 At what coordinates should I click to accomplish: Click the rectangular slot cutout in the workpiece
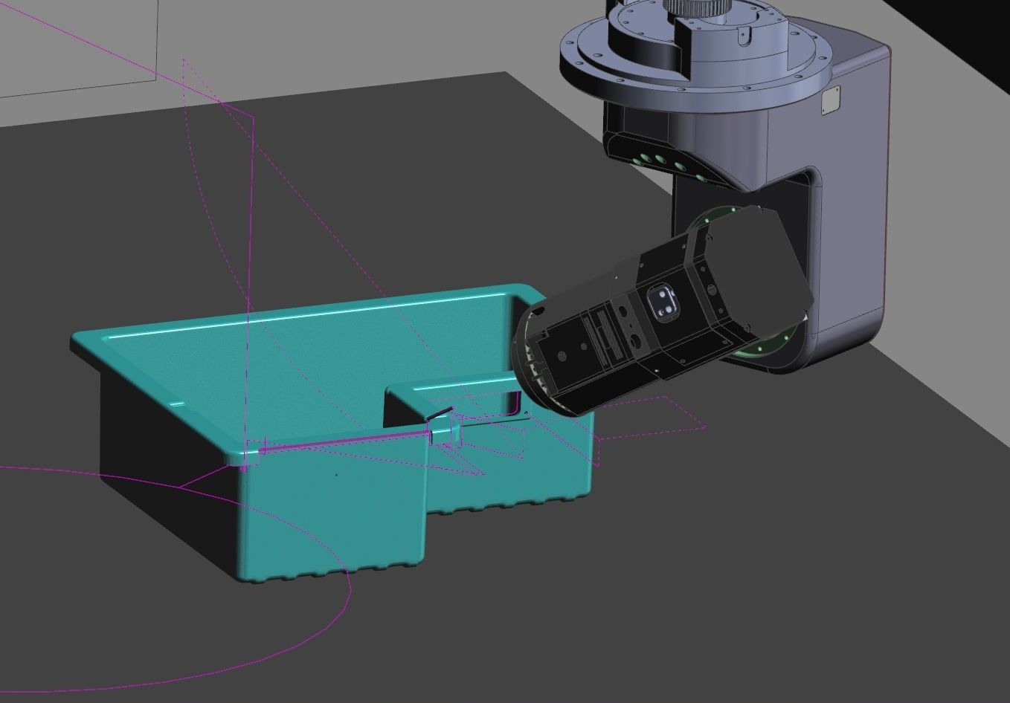[x=454, y=405]
